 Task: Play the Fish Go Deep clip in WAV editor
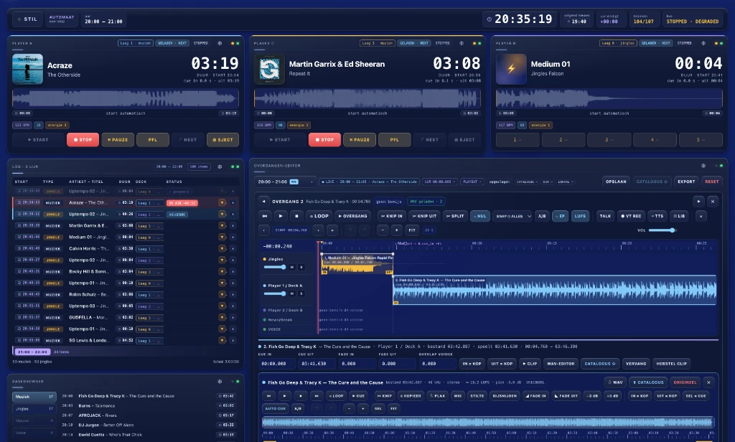pyautogui.click(x=284, y=395)
